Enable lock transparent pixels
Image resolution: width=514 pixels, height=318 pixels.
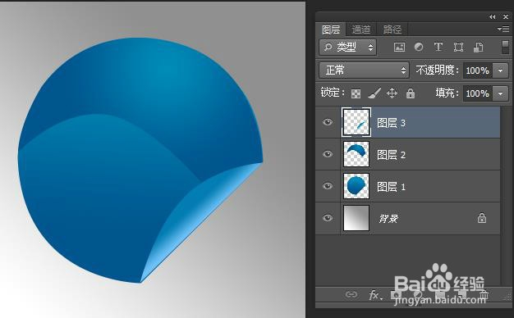[x=356, y=93]
